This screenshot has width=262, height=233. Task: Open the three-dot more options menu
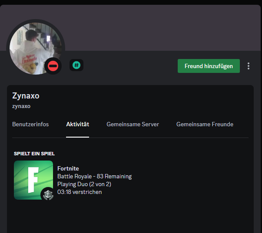[249, 66]
